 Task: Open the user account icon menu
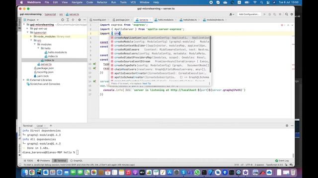click(232, 14)
